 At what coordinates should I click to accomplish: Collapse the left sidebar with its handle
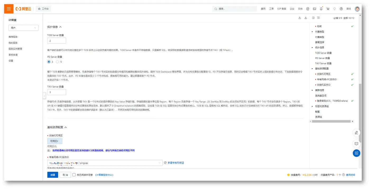[x=44, y=96]
